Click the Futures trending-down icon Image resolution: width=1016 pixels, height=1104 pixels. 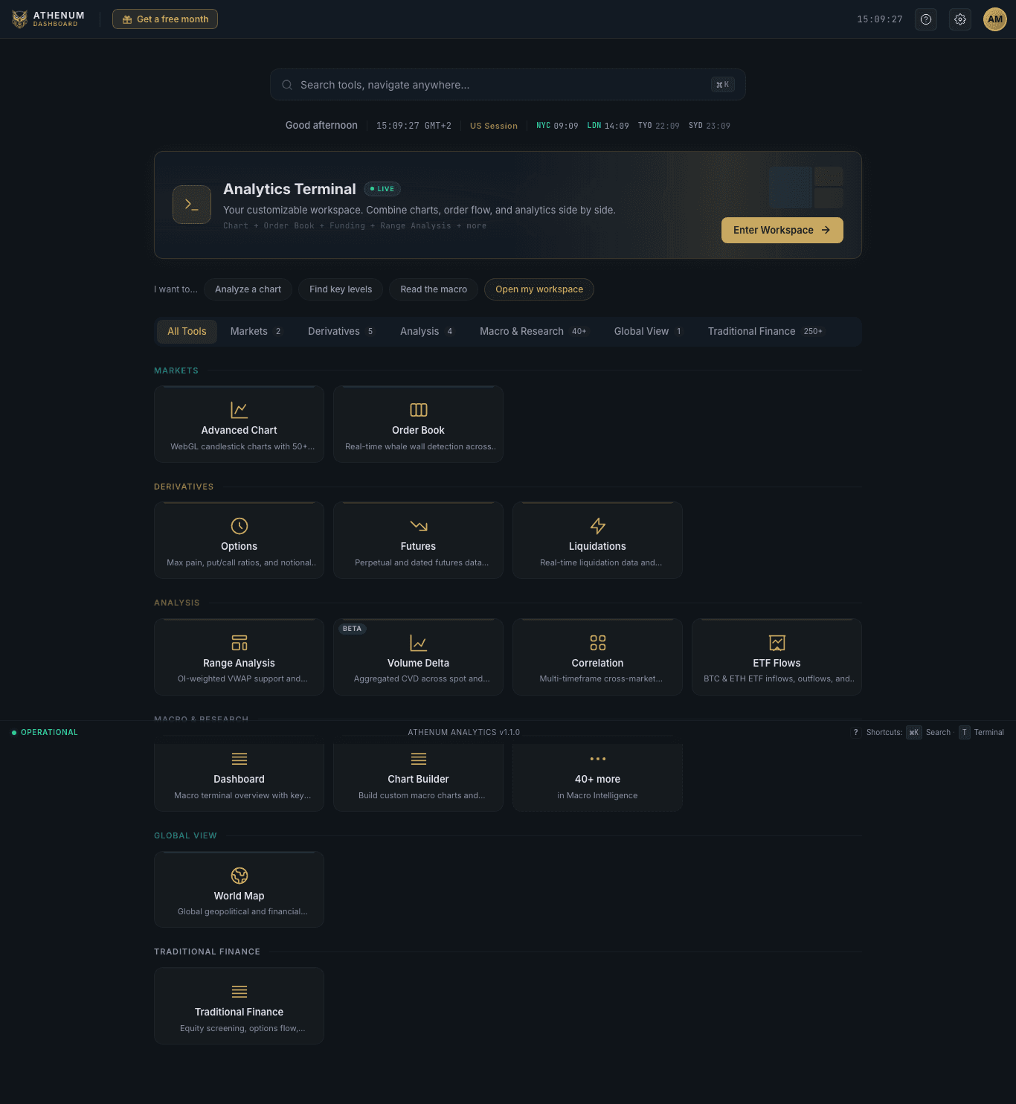point(419,526)
